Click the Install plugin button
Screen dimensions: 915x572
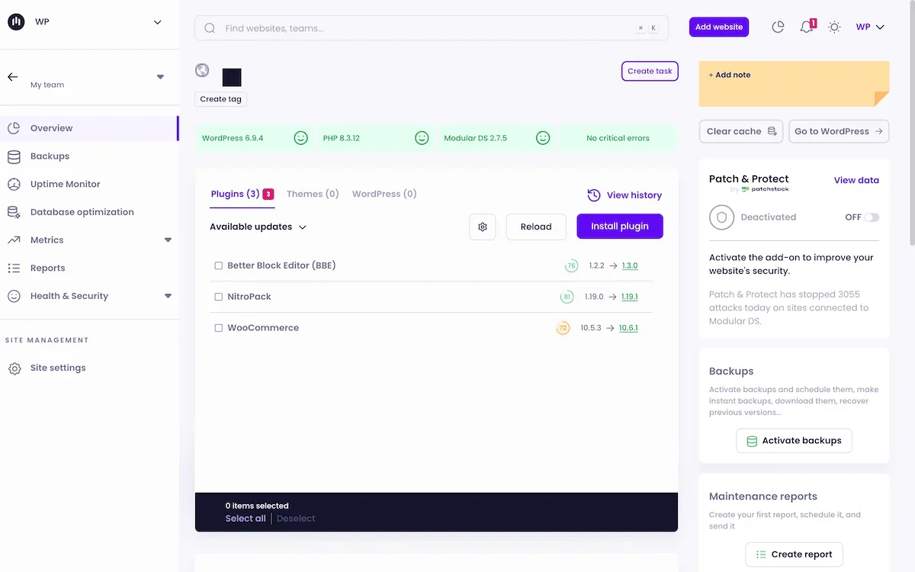tap(620, 226)
